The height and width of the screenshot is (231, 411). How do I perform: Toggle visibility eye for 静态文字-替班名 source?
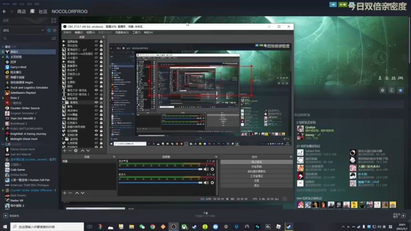point(96,90)
